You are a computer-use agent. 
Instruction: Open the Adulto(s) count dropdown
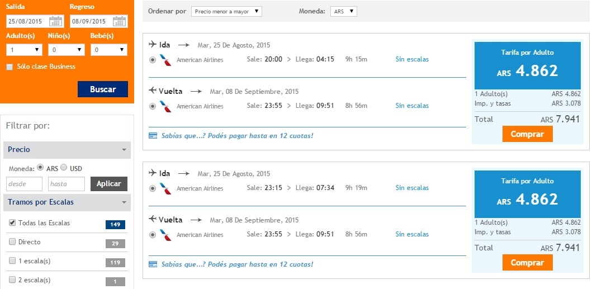pos(24,50)
